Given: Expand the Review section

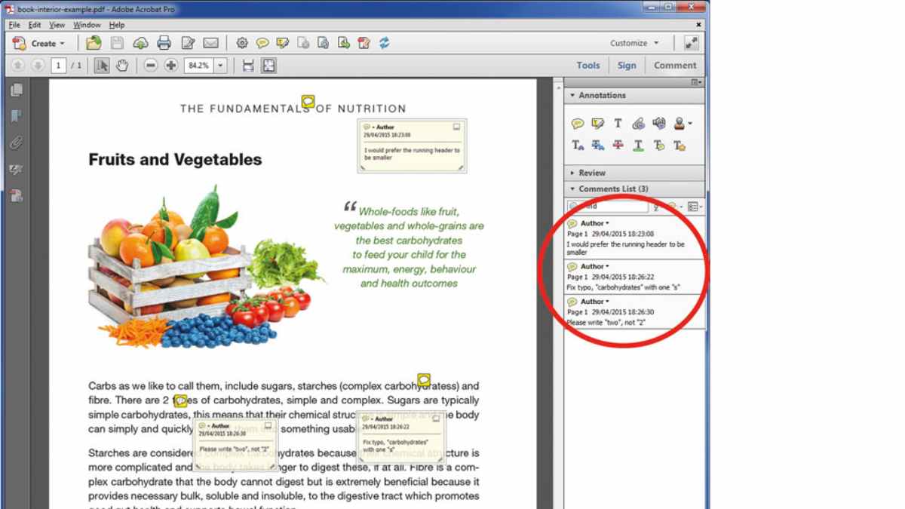Looking at the screenshot, I should click(634, 173).
